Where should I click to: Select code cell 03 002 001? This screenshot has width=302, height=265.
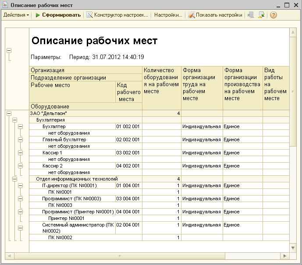(x=129, y=153)
